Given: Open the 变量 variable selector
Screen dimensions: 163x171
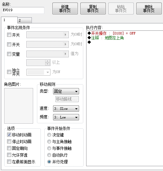Looking at the screenshot, I should pos(48,54).
